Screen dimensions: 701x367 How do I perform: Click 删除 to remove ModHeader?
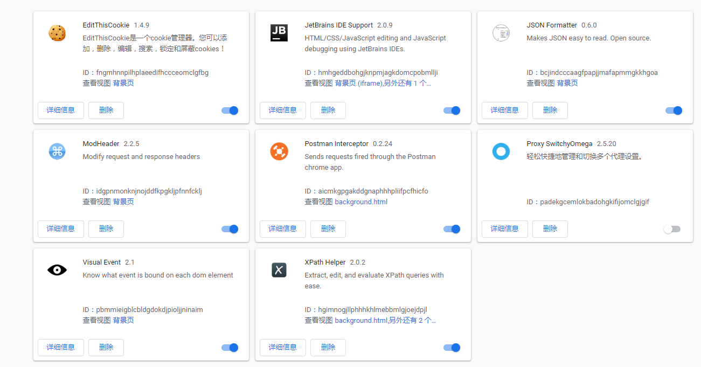tap(106, 229)
